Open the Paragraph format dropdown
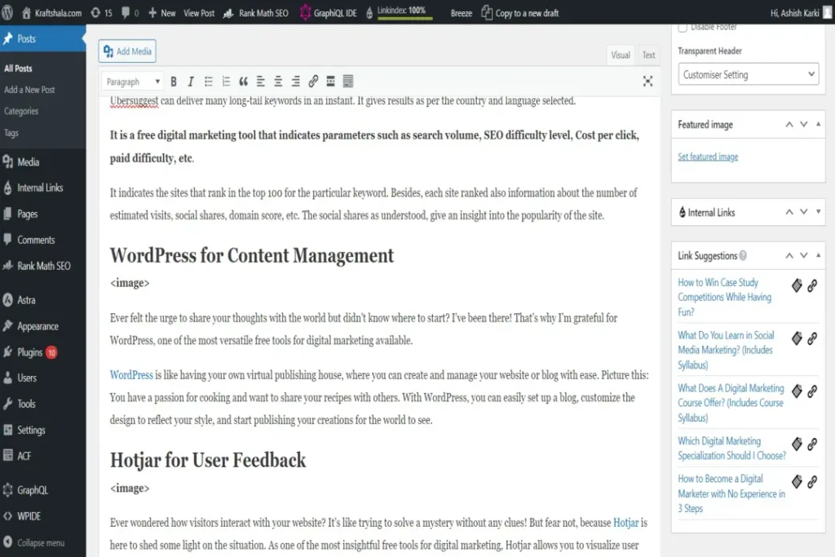 pos(132,82)
